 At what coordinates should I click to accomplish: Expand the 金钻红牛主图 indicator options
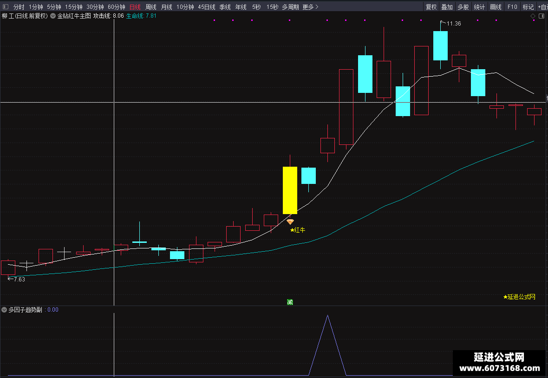(53, 16)
